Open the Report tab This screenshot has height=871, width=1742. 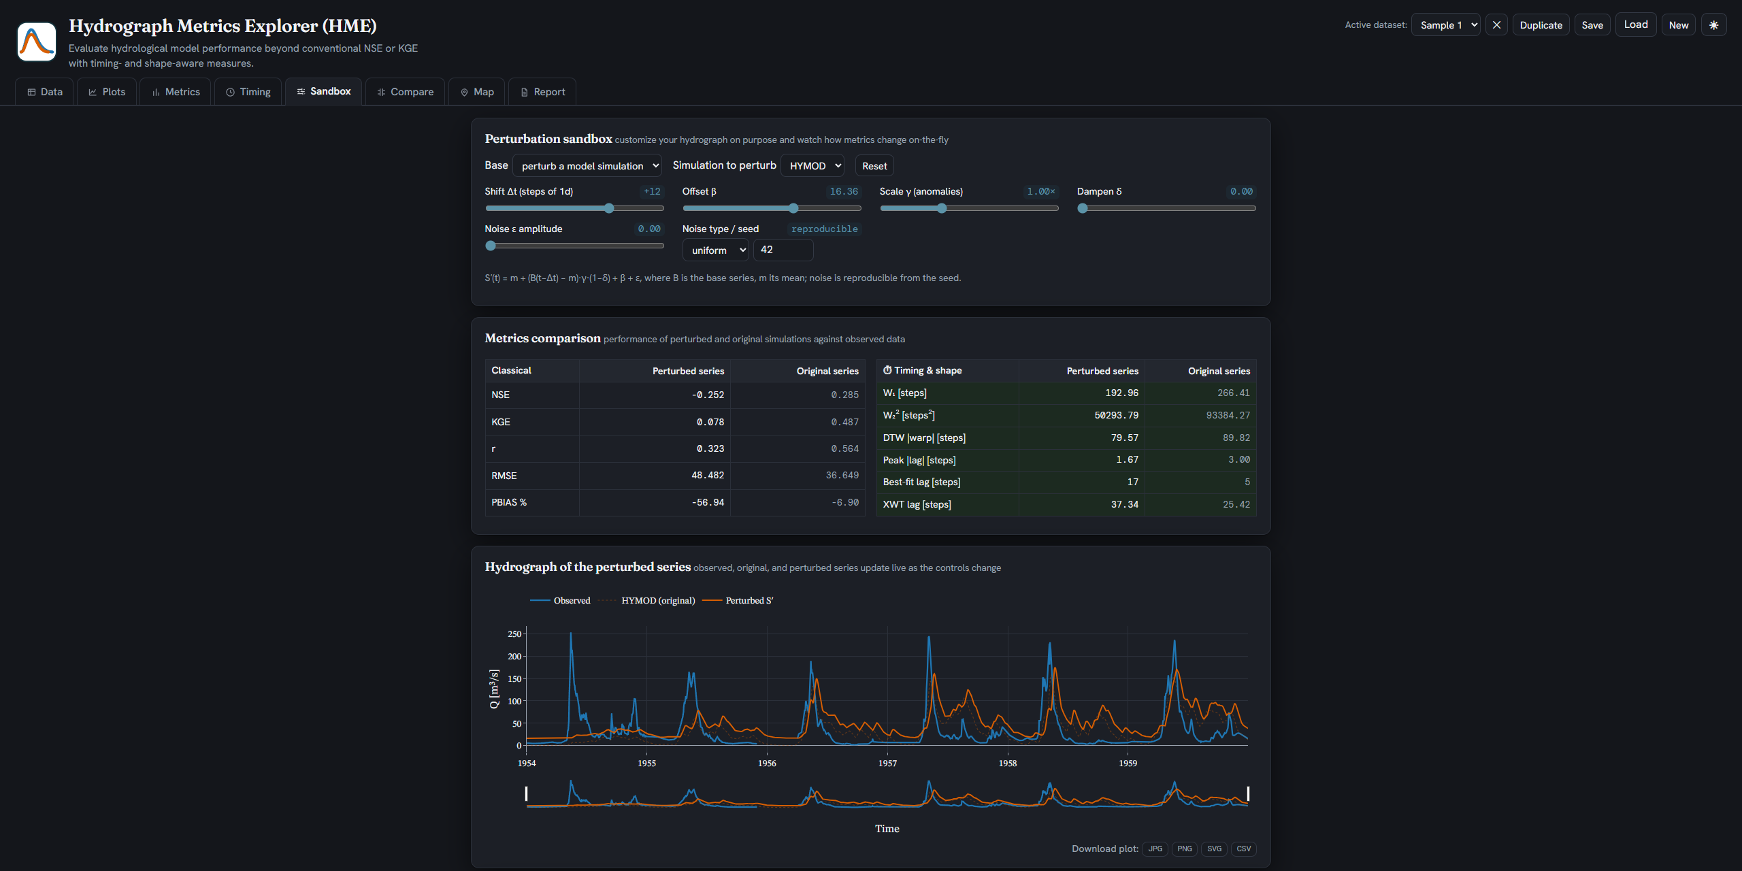(542, 92)
